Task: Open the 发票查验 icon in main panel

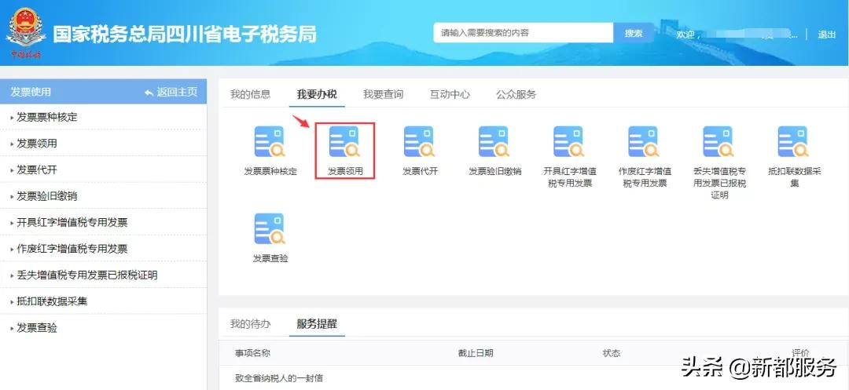Action: coord(270,229)
